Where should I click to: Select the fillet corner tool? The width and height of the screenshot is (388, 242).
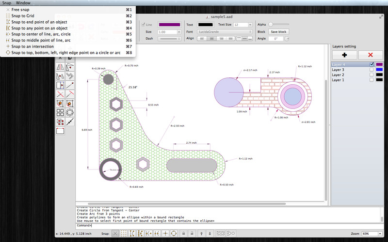pyautogui.click(x=70, y=104)
